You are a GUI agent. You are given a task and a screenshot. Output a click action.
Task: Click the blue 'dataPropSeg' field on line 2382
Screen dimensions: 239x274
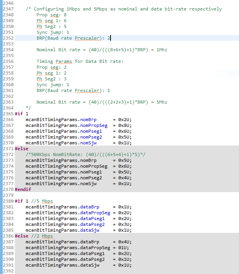click(95, 213)
